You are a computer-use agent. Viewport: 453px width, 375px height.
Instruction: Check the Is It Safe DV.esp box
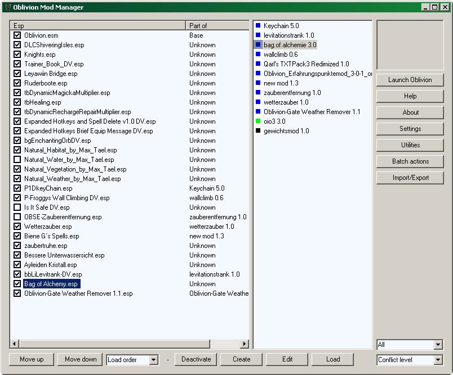coord(17,207)
